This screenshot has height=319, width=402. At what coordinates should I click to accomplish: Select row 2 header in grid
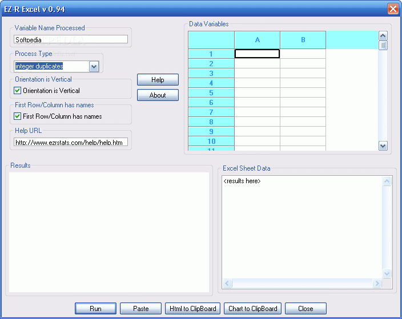[x=211, y=63]
